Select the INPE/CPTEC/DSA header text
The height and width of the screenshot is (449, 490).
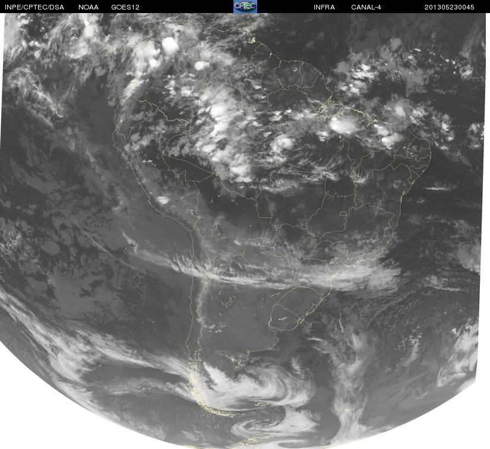pos(34,7)
